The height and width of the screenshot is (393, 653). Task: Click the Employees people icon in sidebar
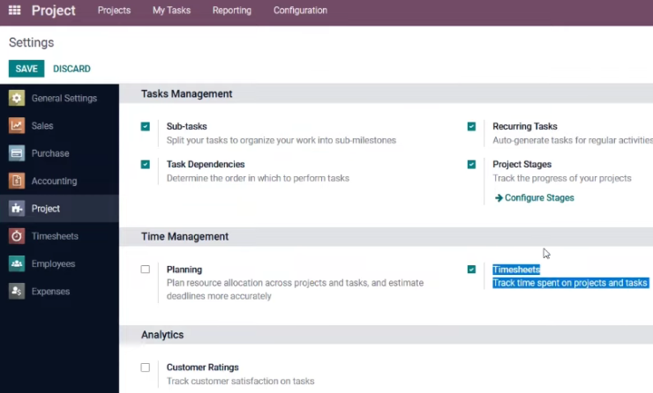pos(17,263)
